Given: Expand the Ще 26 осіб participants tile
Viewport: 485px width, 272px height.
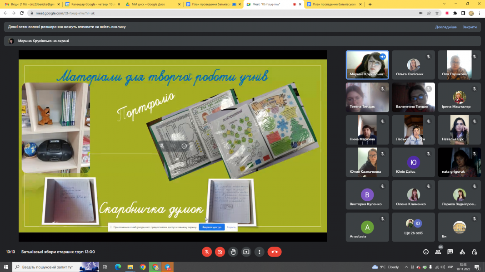Looking at the screenshot, I should [413, 227].
